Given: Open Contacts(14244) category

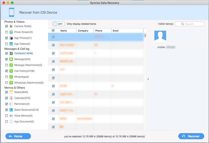Looking at the screenshot, I should point(24,53).
